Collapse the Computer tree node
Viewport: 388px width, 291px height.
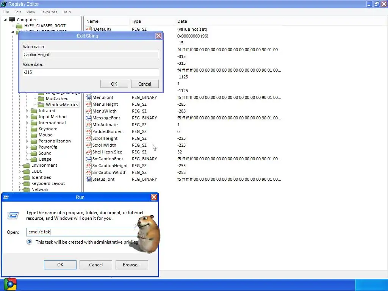pyautogui.click(x=5, y=20)
